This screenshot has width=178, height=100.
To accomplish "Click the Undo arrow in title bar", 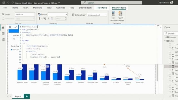I will 8,3.
